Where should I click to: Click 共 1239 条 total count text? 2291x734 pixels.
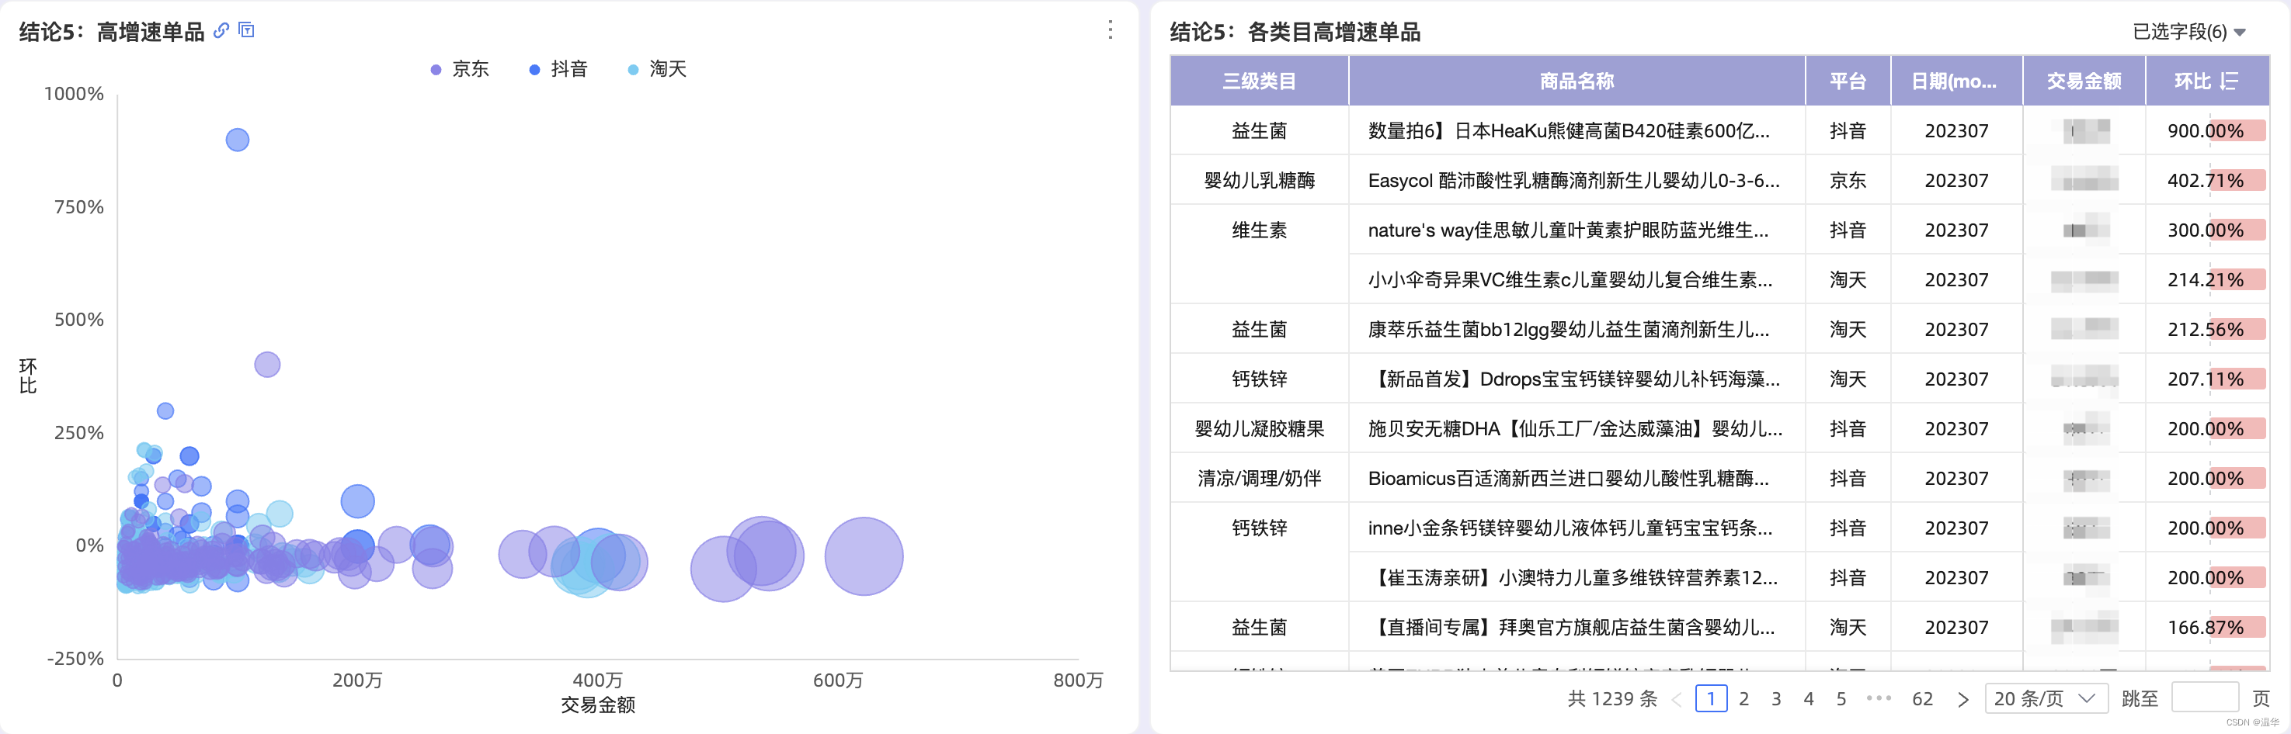1612,698
